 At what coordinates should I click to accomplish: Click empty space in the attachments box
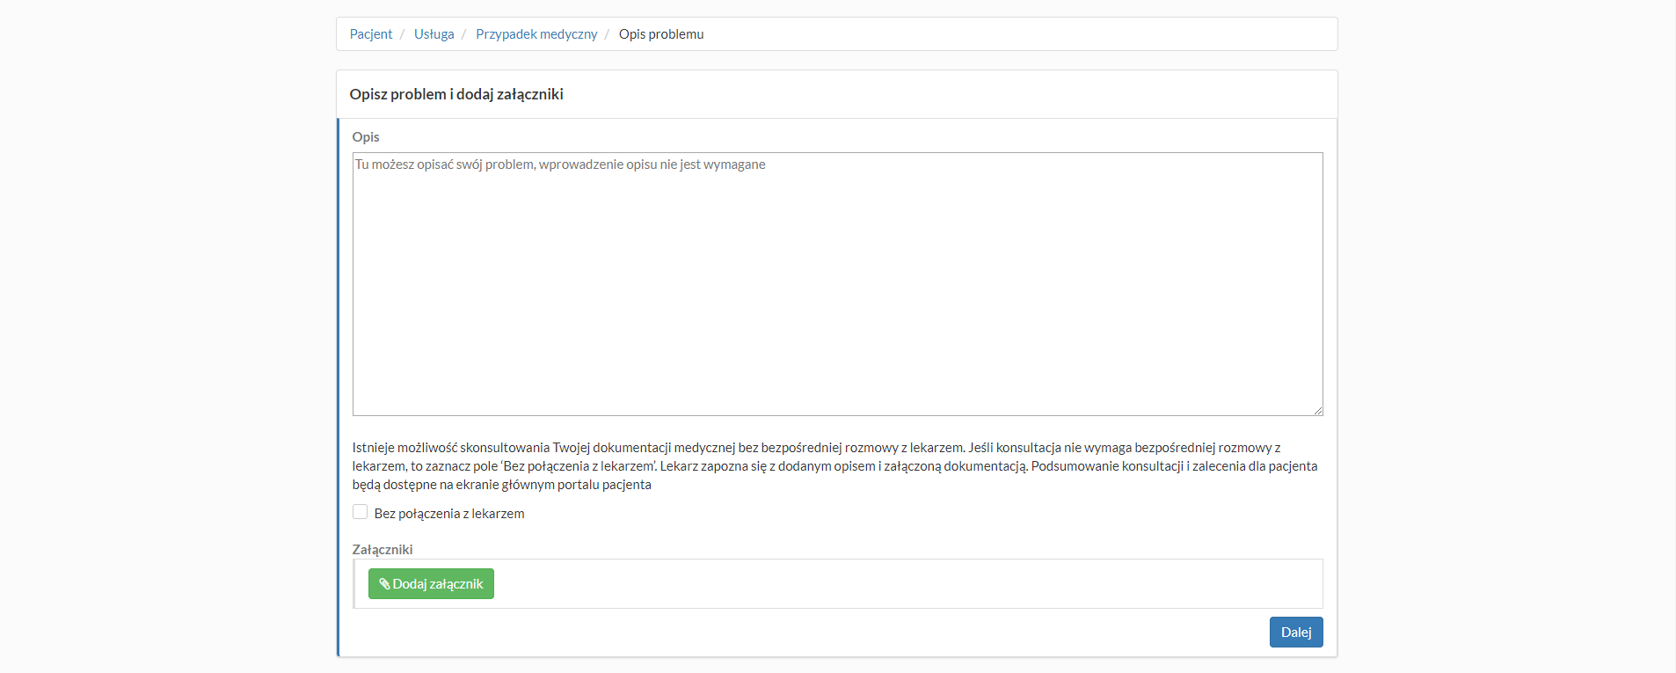click(x=879, y=584)
